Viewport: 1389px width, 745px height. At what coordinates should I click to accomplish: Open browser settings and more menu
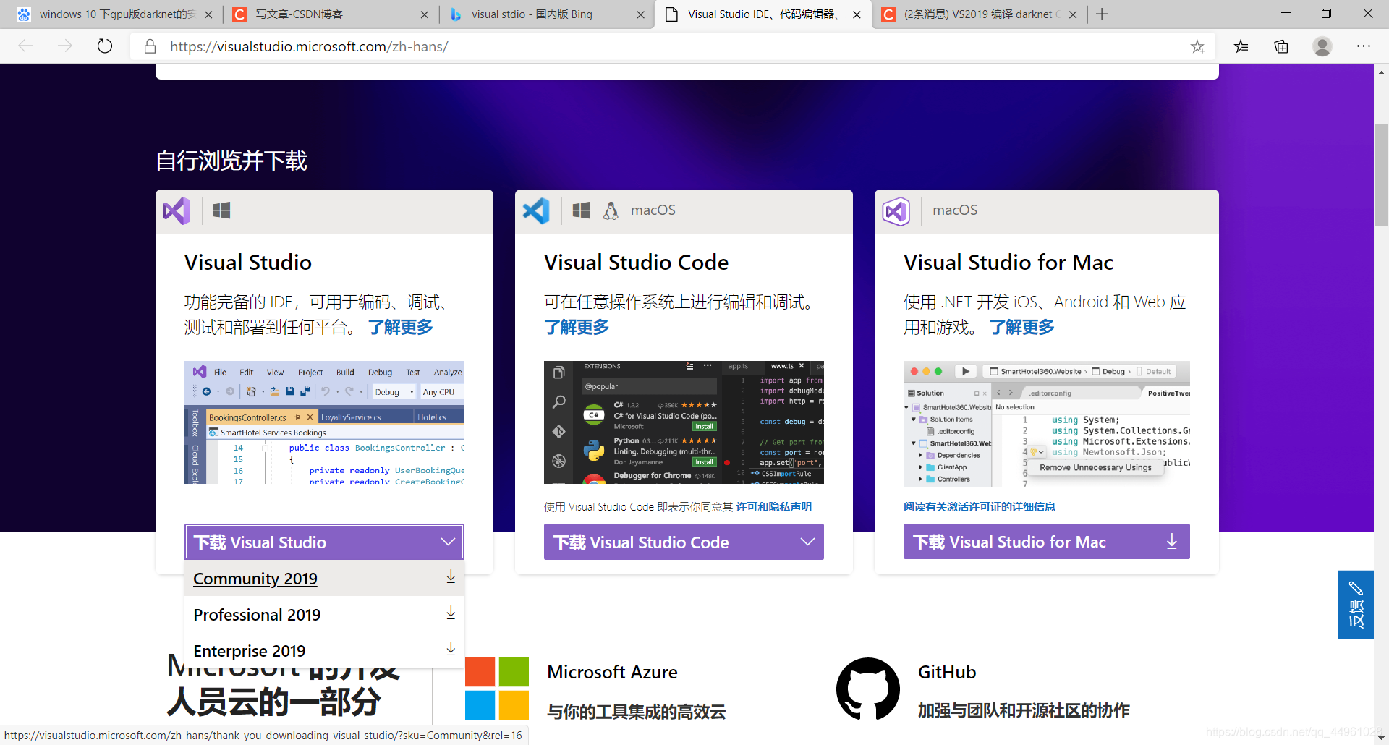tap(1364, 46)
